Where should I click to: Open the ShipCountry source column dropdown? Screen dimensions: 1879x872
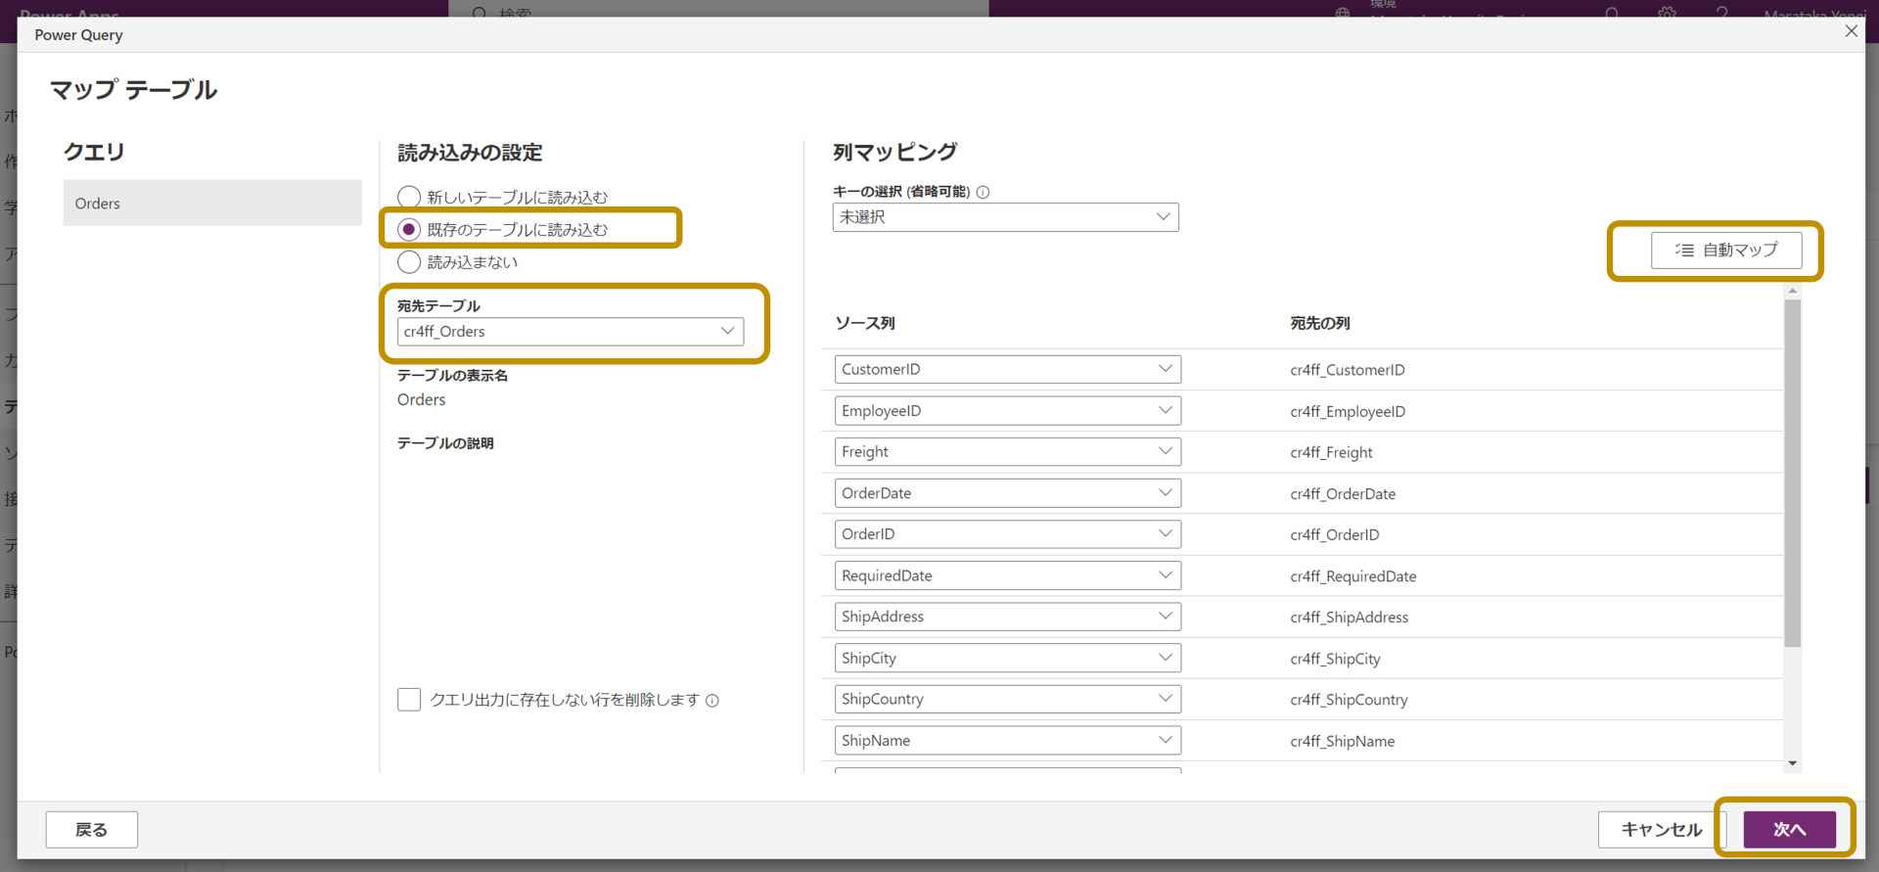[x=1008, y=698]
